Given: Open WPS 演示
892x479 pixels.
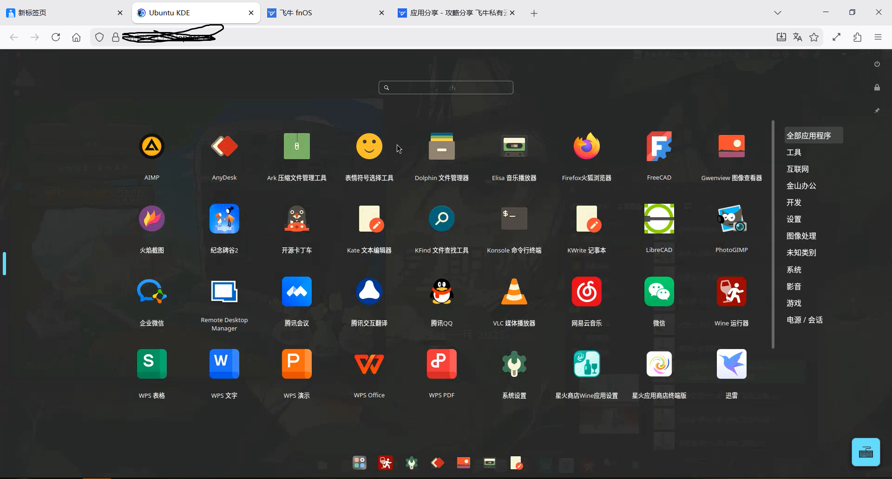Looking at the screenshot, I should click(x=297, y=364).
